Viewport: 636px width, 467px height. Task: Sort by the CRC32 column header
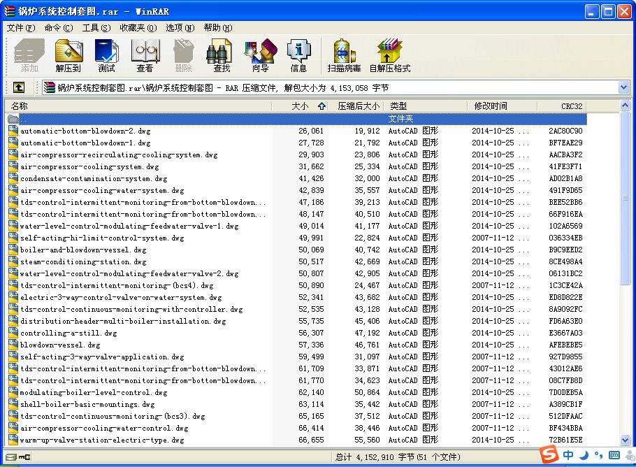(562, 106)
